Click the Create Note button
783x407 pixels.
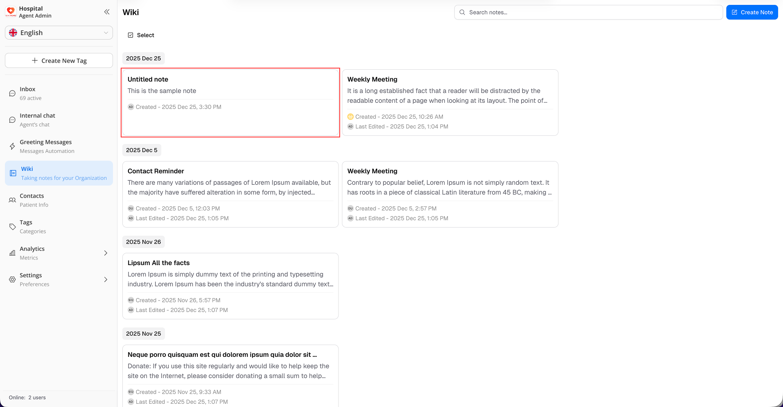point(752,12)
